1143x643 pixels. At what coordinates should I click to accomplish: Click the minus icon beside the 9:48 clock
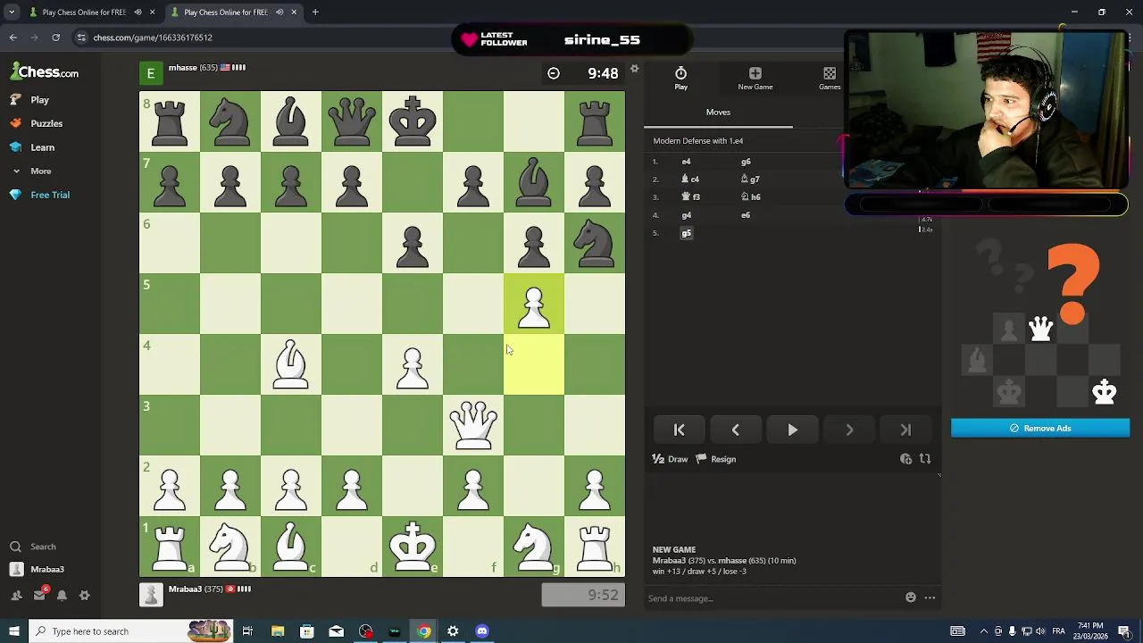pos(554,73)
